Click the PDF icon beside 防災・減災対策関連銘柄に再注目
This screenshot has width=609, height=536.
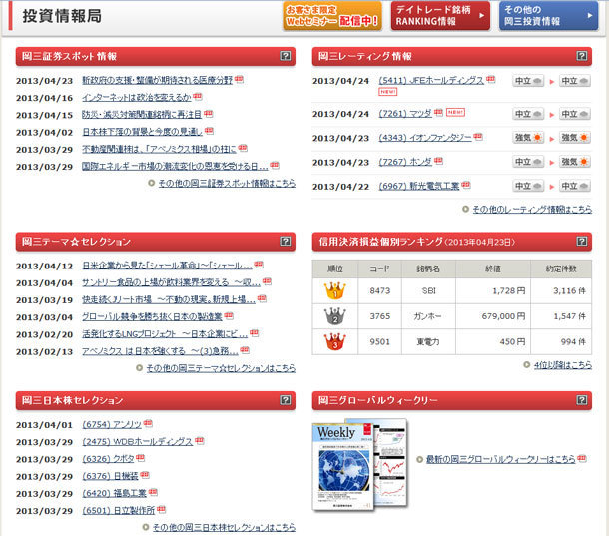tap(209, 113)
